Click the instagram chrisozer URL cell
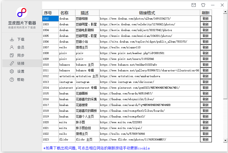Viewport: 228px width, 153px height. (x=150, y=82)
